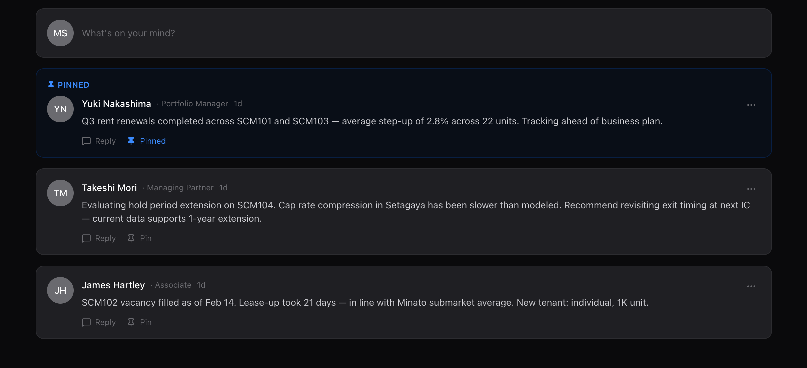Click the PINNED section label

coord(73,85)
